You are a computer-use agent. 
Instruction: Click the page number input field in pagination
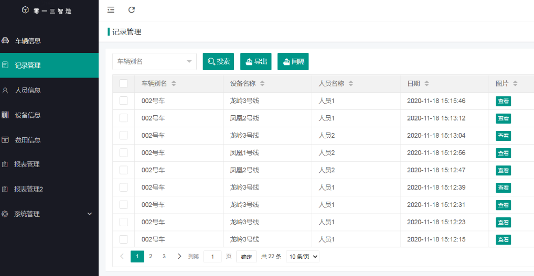click(212, 257)
